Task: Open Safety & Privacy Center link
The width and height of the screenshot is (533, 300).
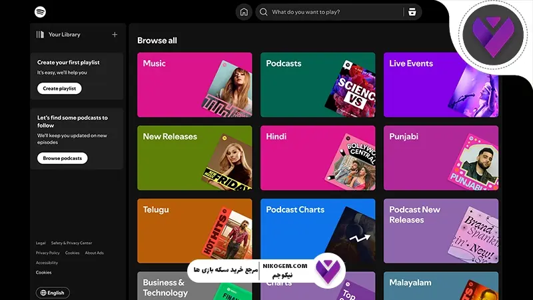Action: click(x=71, y=243)
